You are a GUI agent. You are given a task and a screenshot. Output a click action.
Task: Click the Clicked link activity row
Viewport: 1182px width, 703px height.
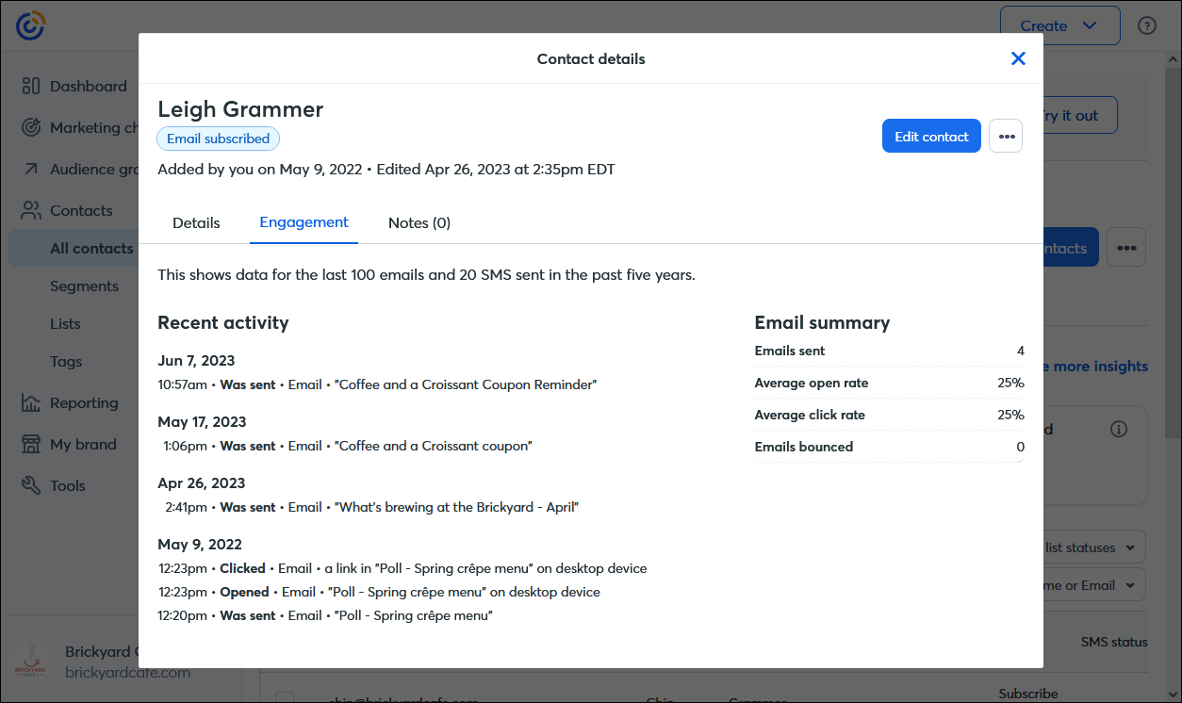402,568
